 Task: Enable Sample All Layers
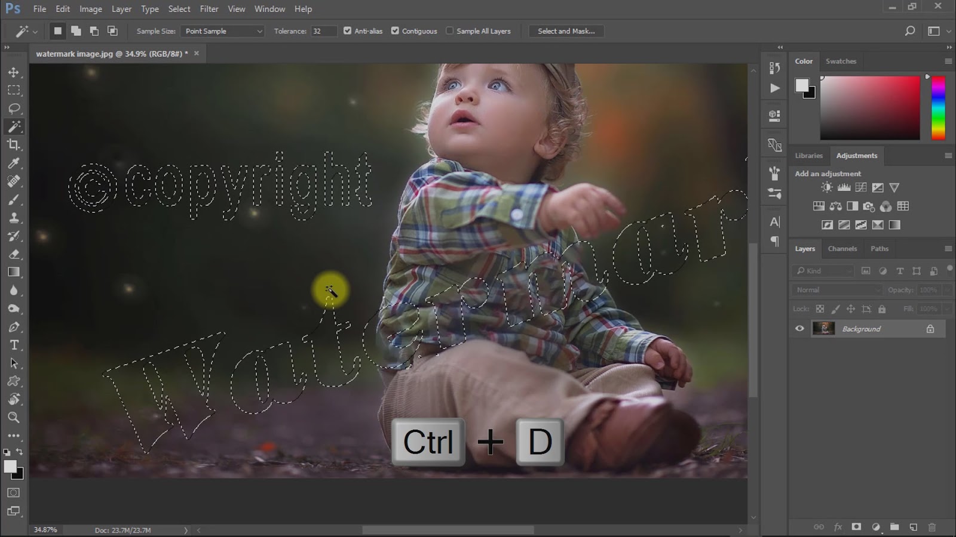tap(450, 30)
